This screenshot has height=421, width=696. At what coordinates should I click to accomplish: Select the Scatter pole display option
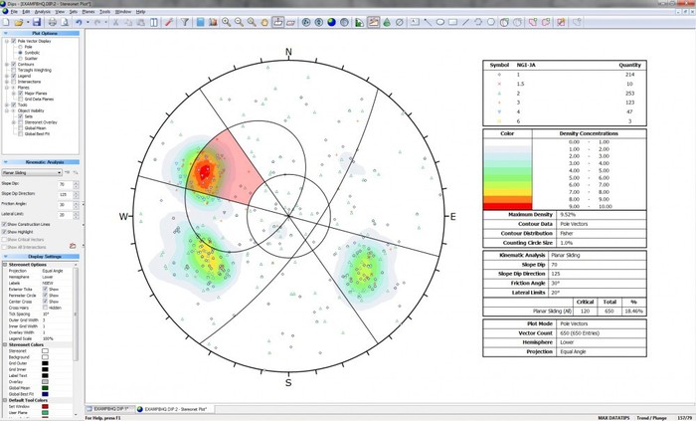tap(21, 57)
